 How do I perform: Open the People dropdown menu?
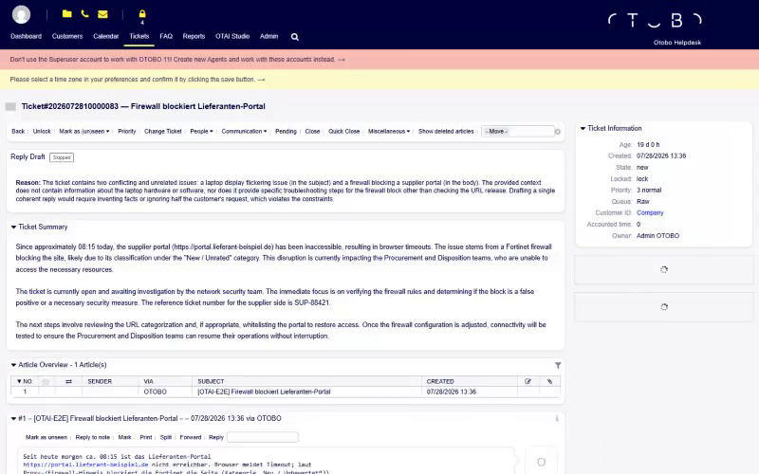[201, 132]
